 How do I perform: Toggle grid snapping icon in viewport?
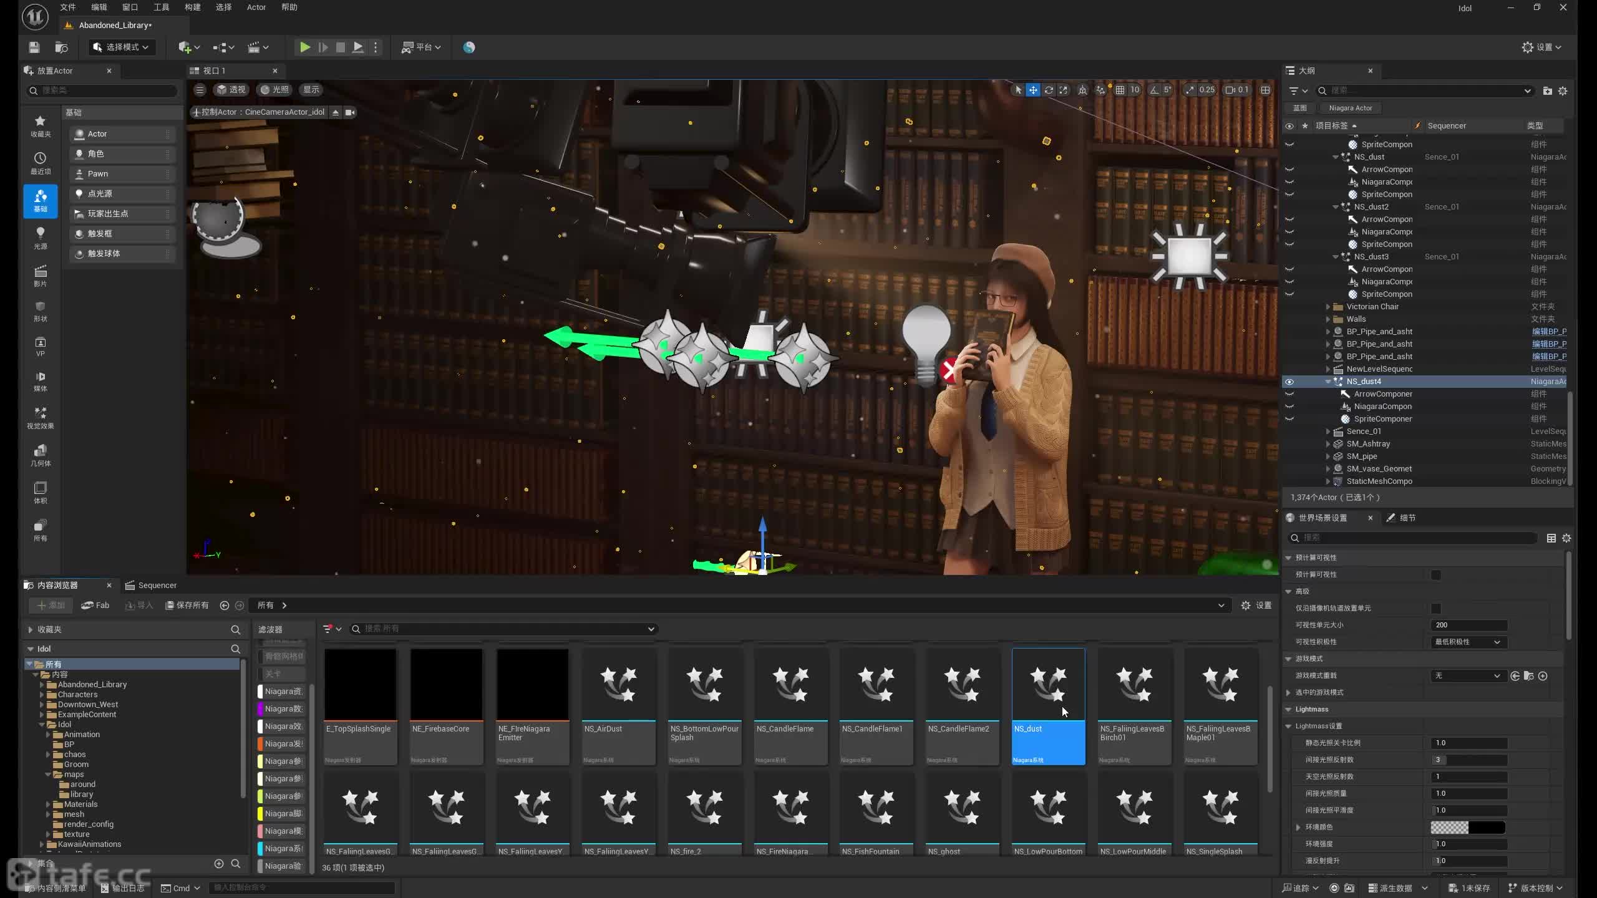pyautogui.click(x=1120, y=90)
